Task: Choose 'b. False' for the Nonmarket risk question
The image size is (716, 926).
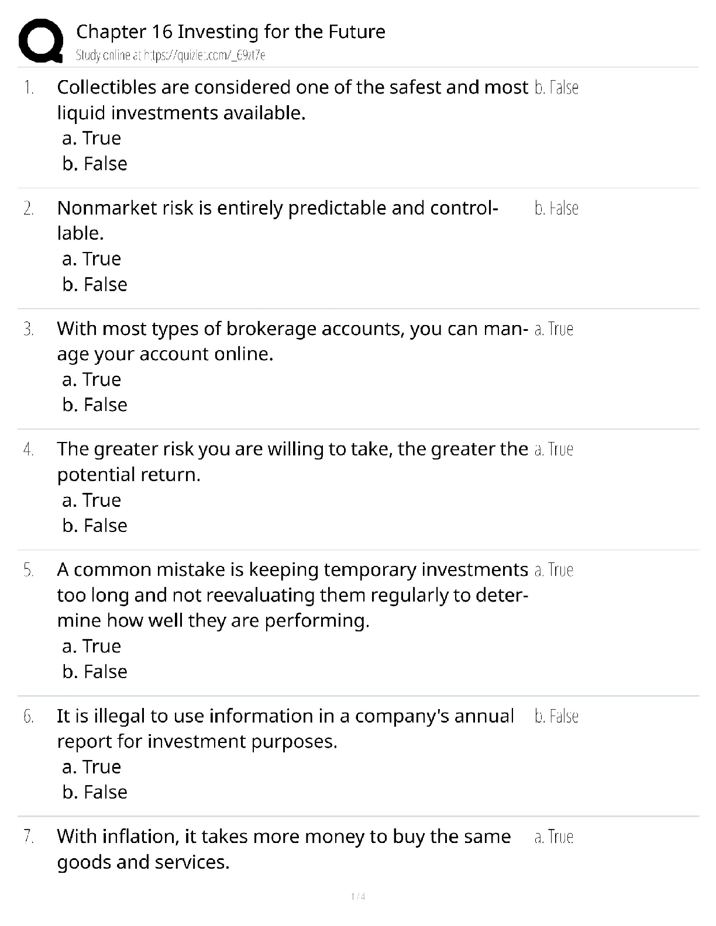Action: coord(95,284)
